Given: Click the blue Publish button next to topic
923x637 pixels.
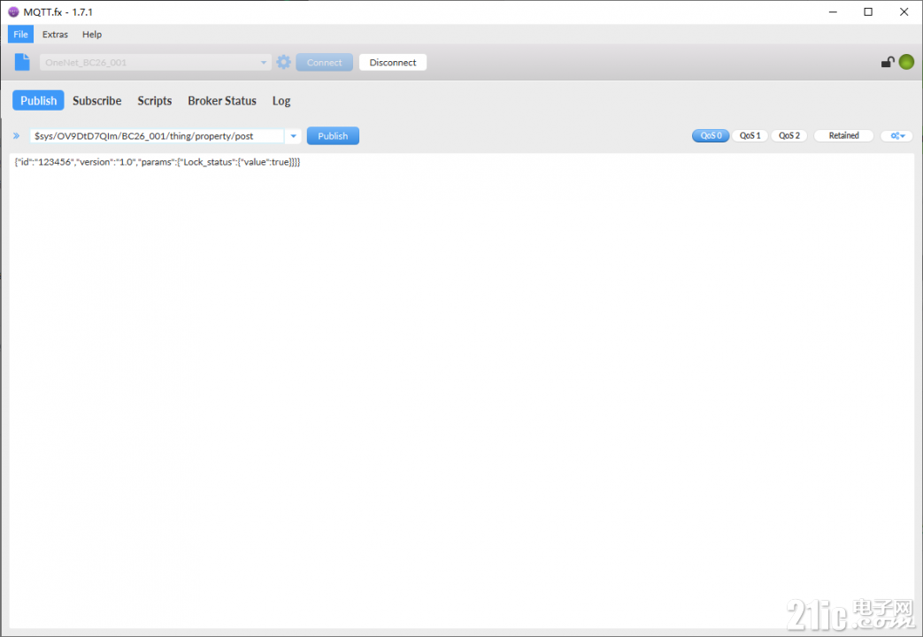Looking at the screenshot, I should click(x=333, y=136).
